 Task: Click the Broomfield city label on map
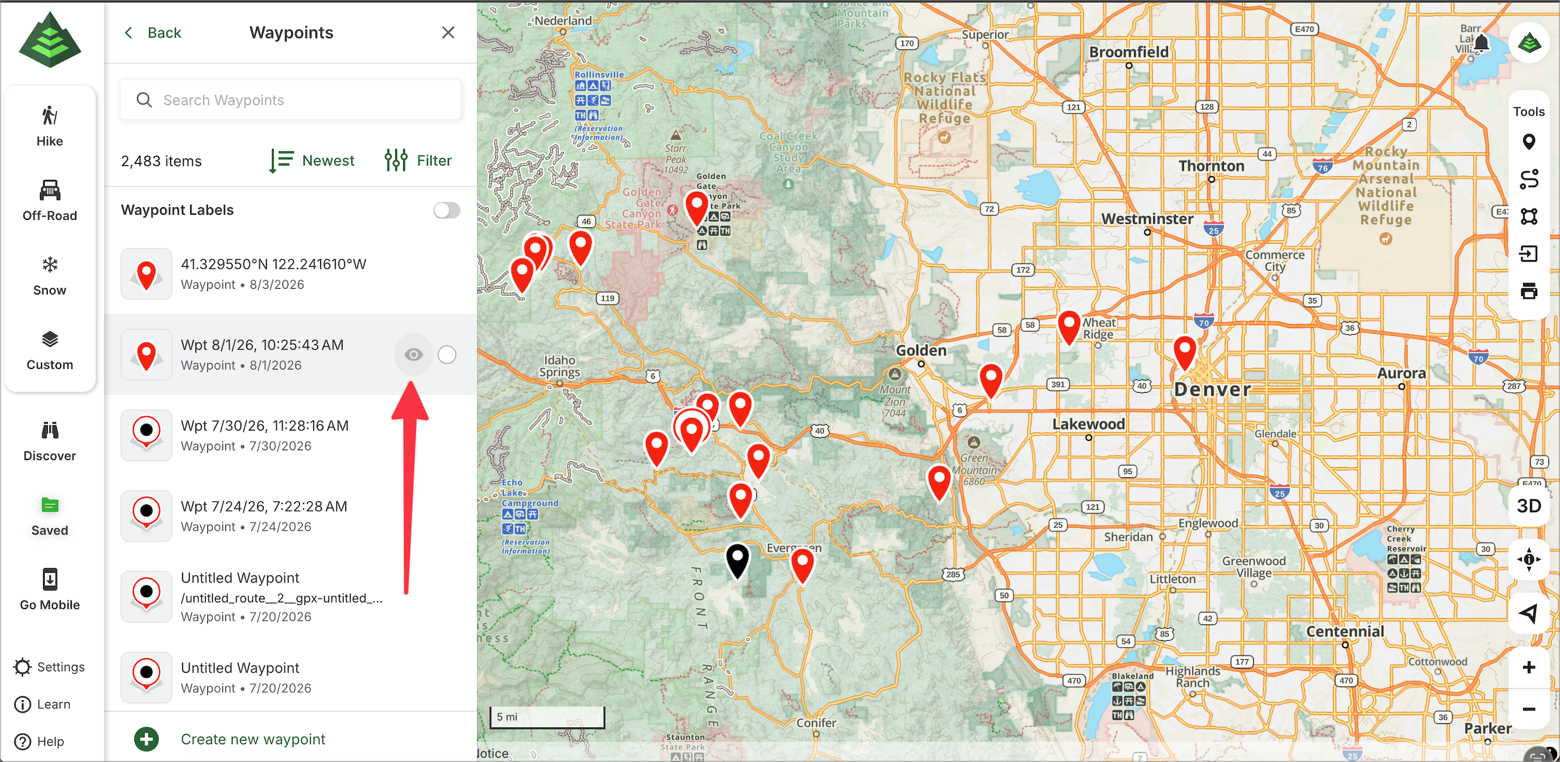(x=1130, y=52)
